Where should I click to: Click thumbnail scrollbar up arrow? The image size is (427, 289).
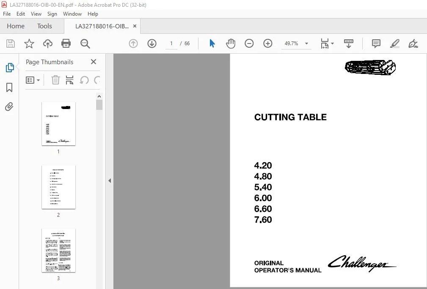tap(99, 96)
